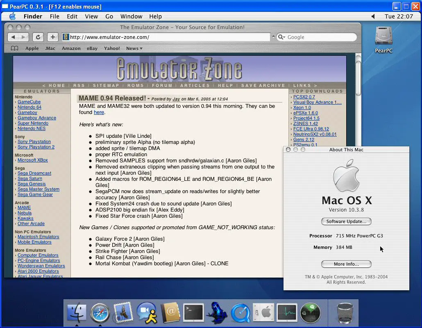Viewport: 422px width, 328px height.
Task: Open the Help menu
Action: [x=156, y=16]
